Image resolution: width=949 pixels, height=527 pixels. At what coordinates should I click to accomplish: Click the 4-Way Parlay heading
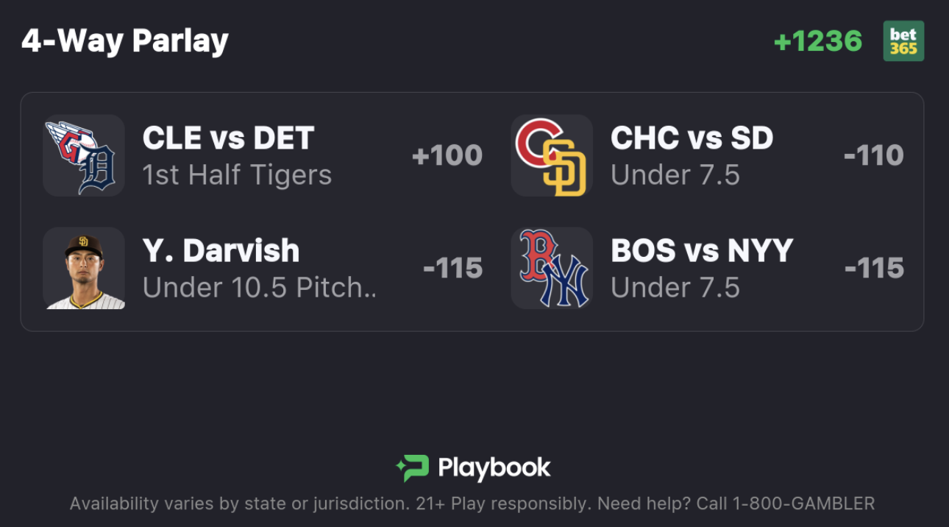pos(125,41)
